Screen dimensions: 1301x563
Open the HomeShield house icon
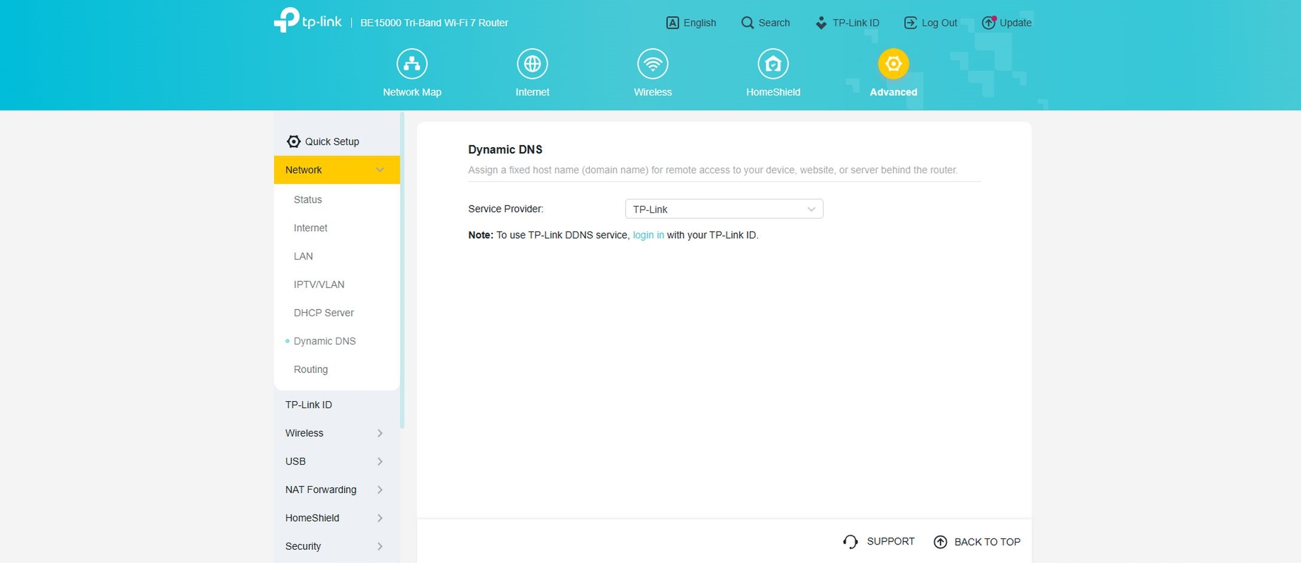tap(773, 64)
